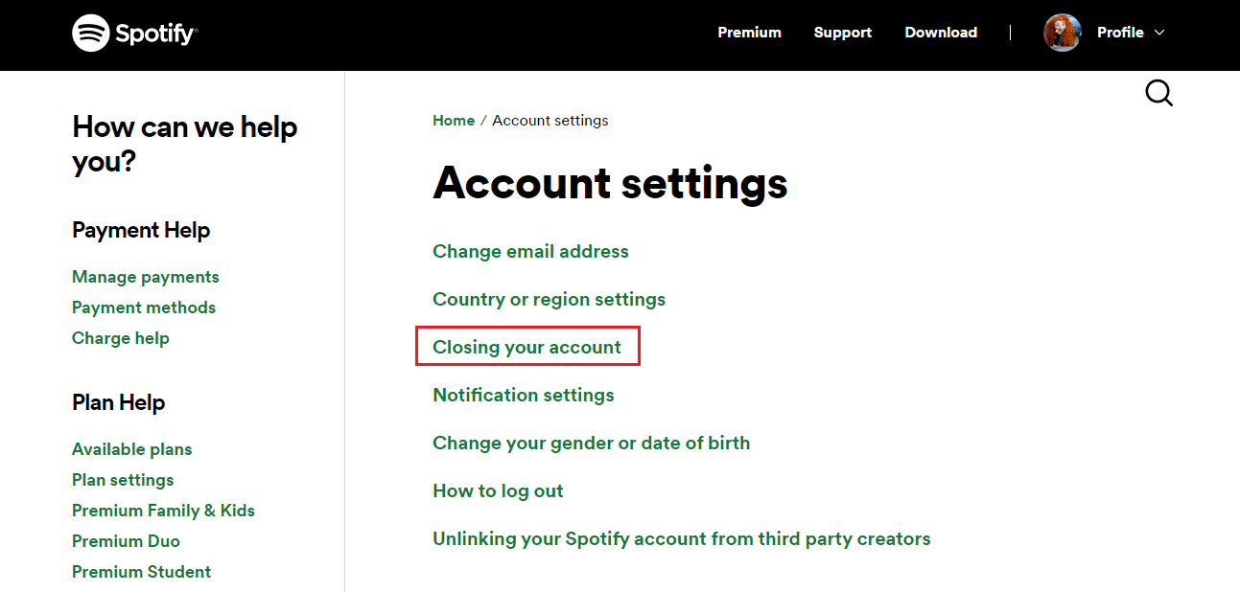Open Premium Family & Kids link

point(163,511)
